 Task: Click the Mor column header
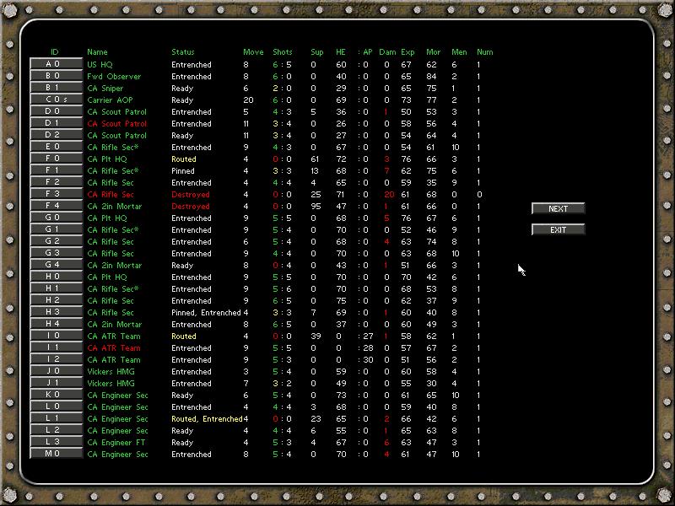tap(433, 52)
